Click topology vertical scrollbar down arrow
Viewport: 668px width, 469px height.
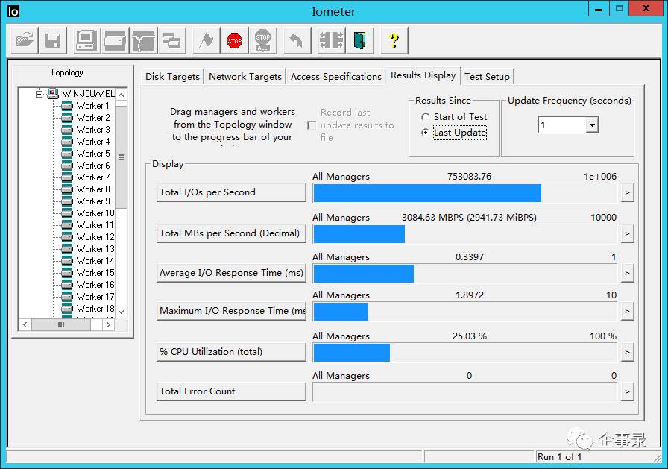click(122, 312)
